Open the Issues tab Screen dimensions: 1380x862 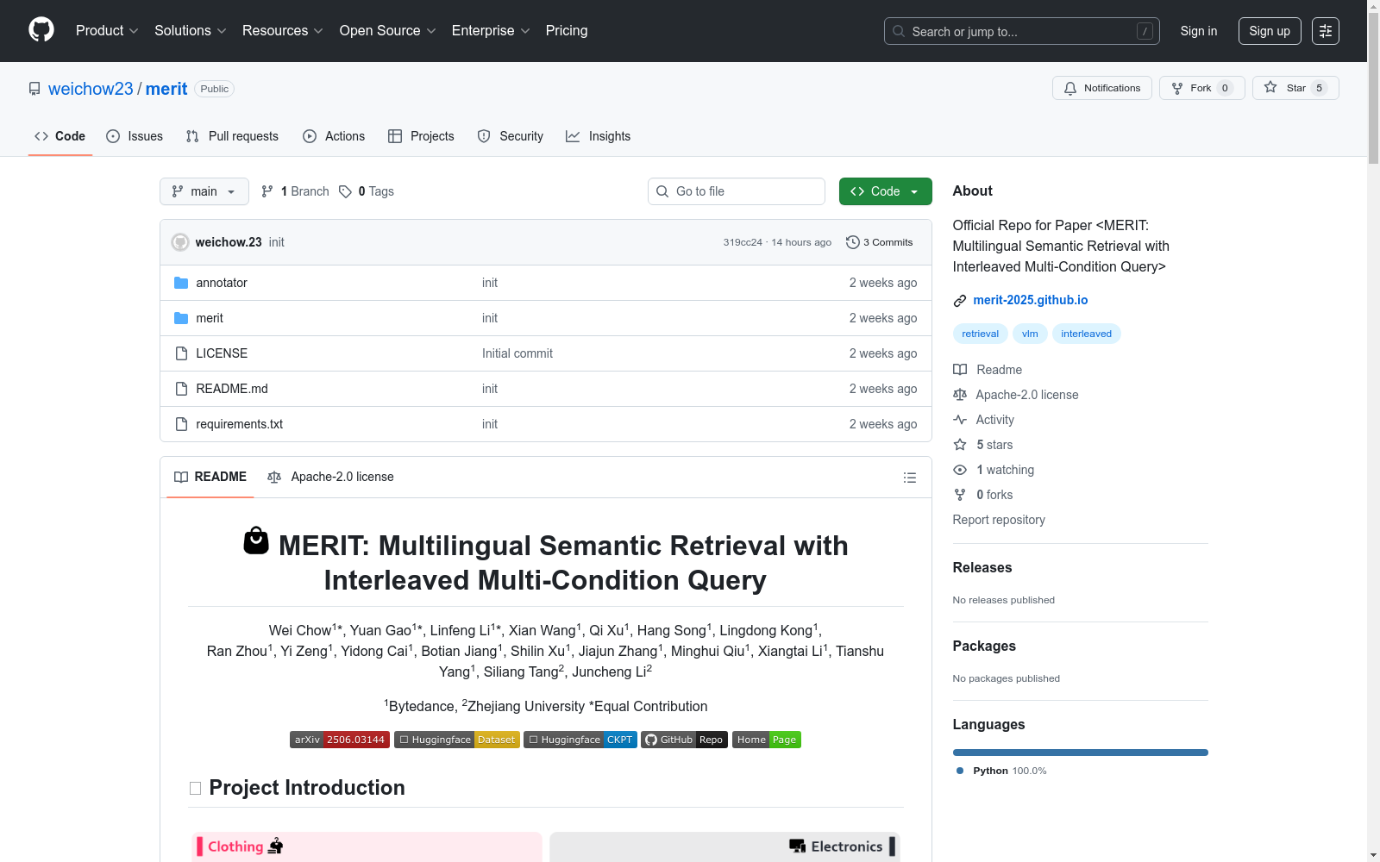135,136
